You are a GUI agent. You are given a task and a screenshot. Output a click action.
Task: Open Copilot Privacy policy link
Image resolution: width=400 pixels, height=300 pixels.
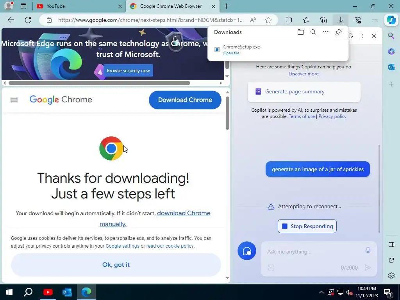coord(332,116)
